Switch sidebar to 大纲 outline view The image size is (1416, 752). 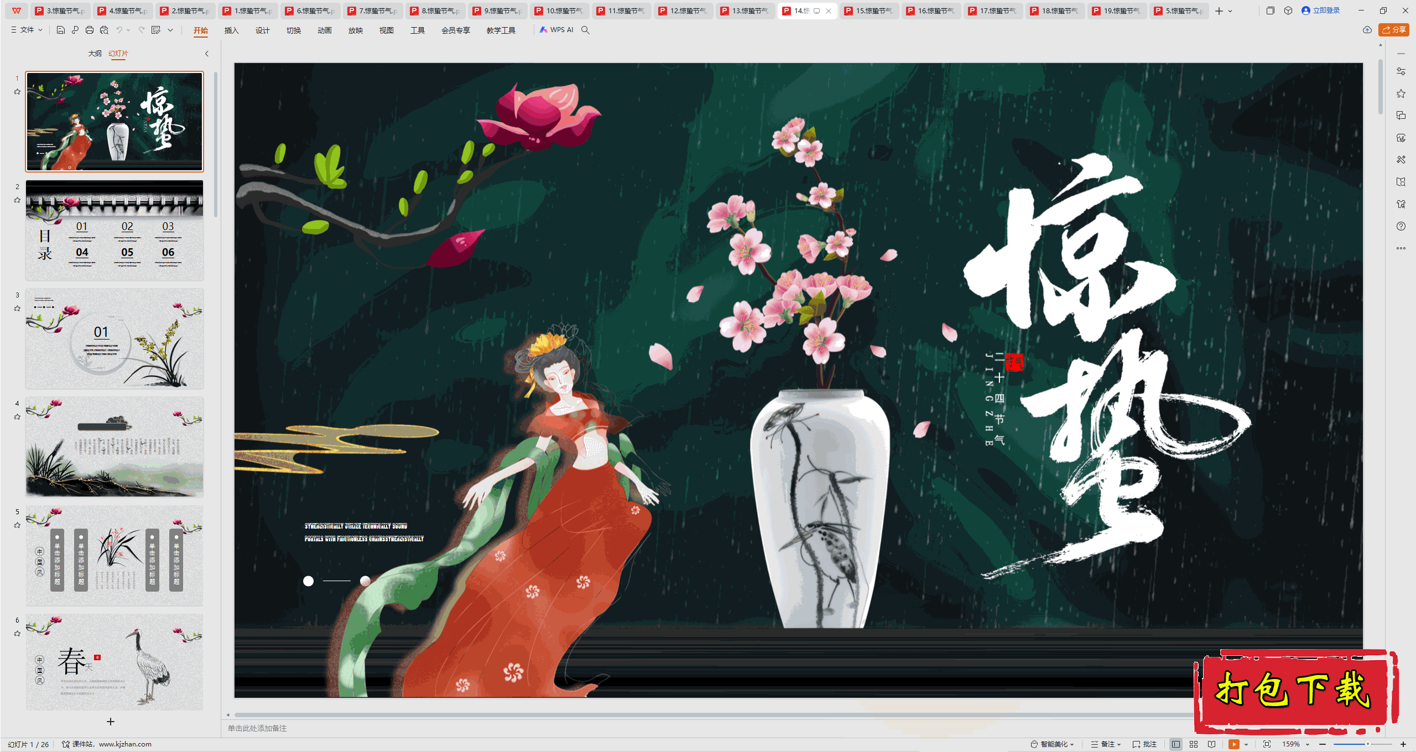click(x=95, y=54)
